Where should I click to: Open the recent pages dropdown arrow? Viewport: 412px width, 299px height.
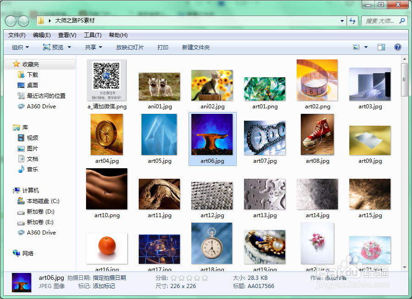[33, 21]
